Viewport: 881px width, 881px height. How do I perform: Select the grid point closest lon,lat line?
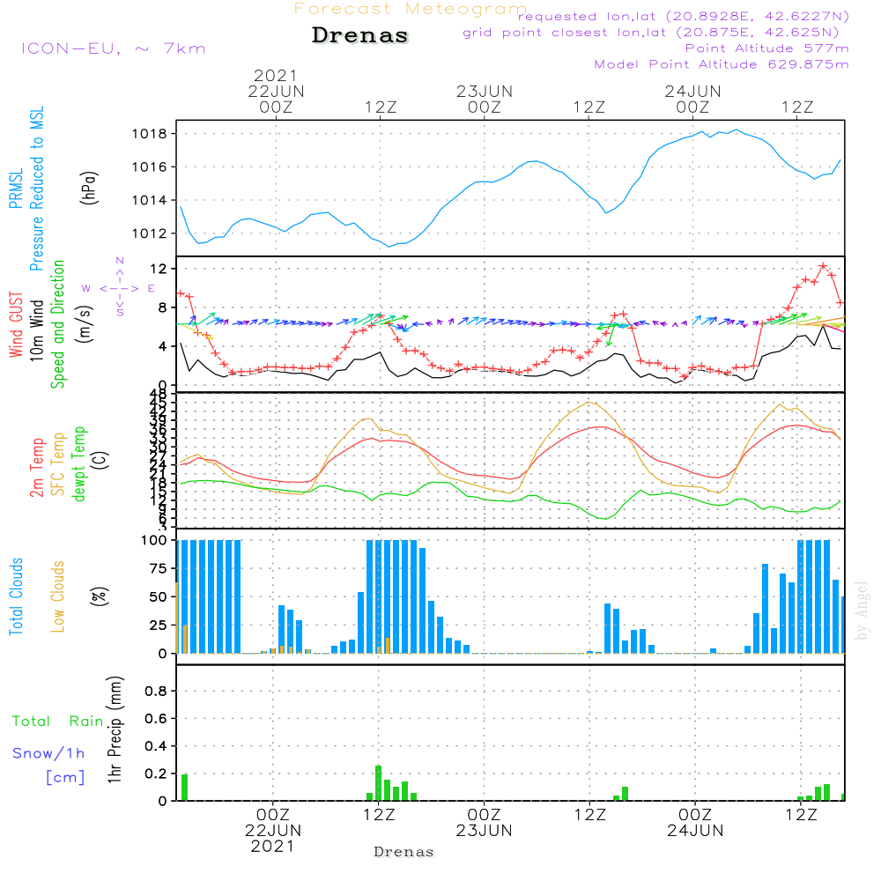651,33
